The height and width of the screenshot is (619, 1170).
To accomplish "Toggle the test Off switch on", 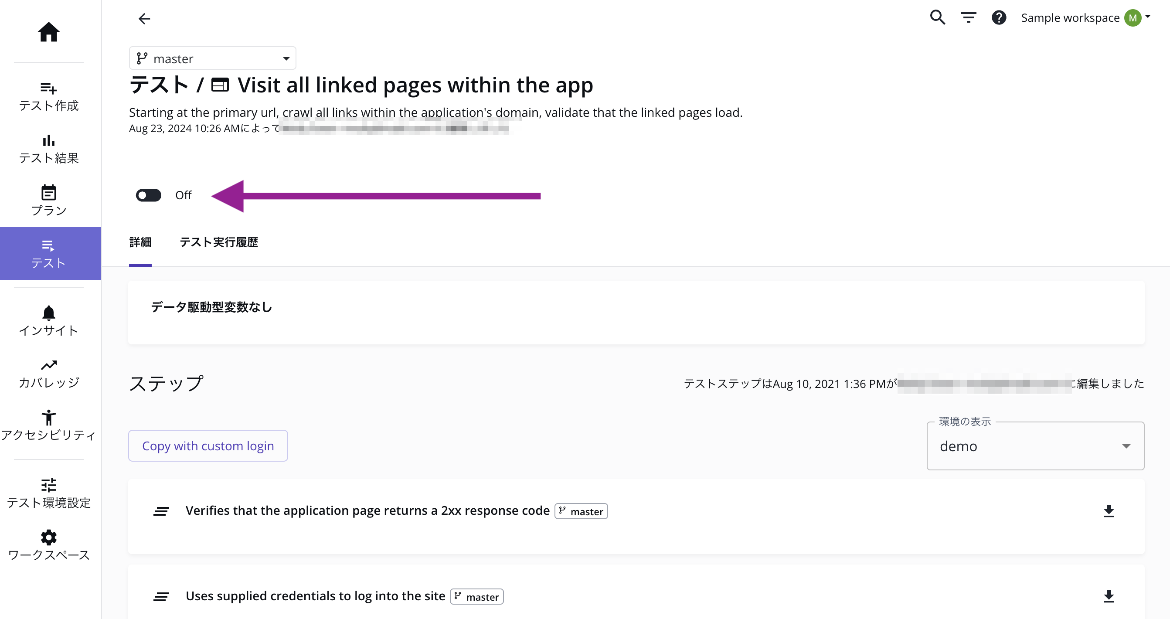I will click(149, 195).
